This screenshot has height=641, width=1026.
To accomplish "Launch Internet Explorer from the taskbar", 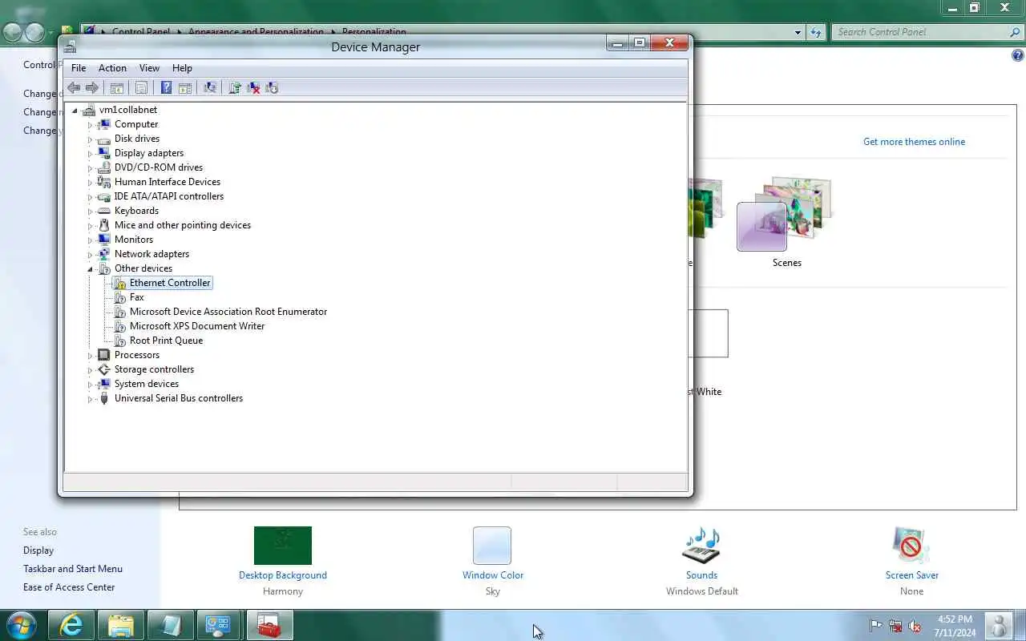I will click(71, 625).
